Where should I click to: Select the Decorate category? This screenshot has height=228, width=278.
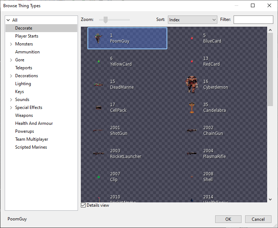coord(41,28)
